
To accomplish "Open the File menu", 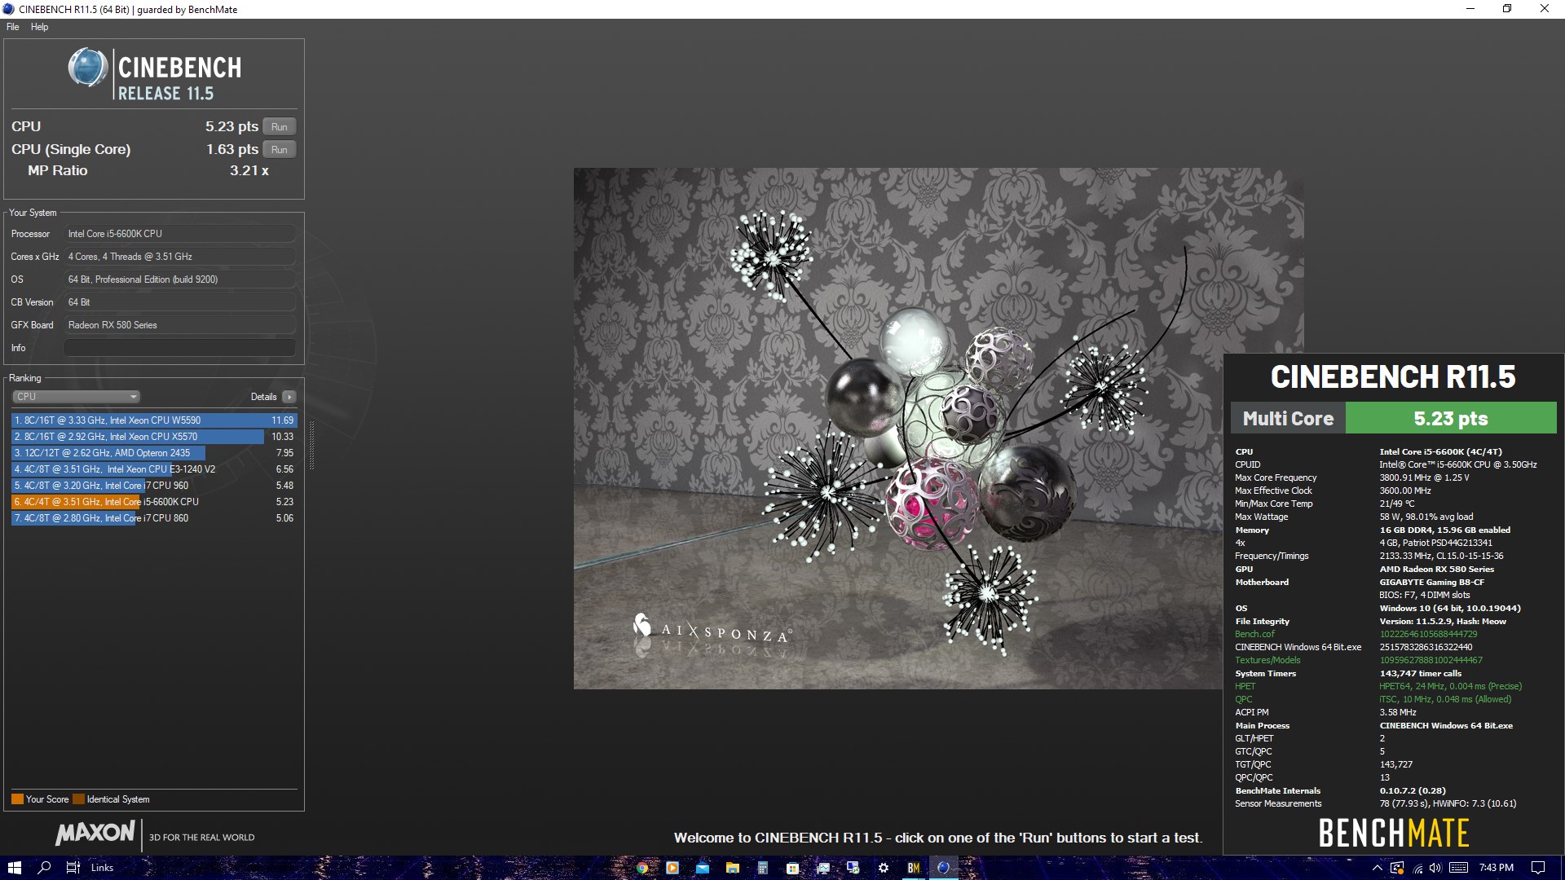I will coord(13,27).
